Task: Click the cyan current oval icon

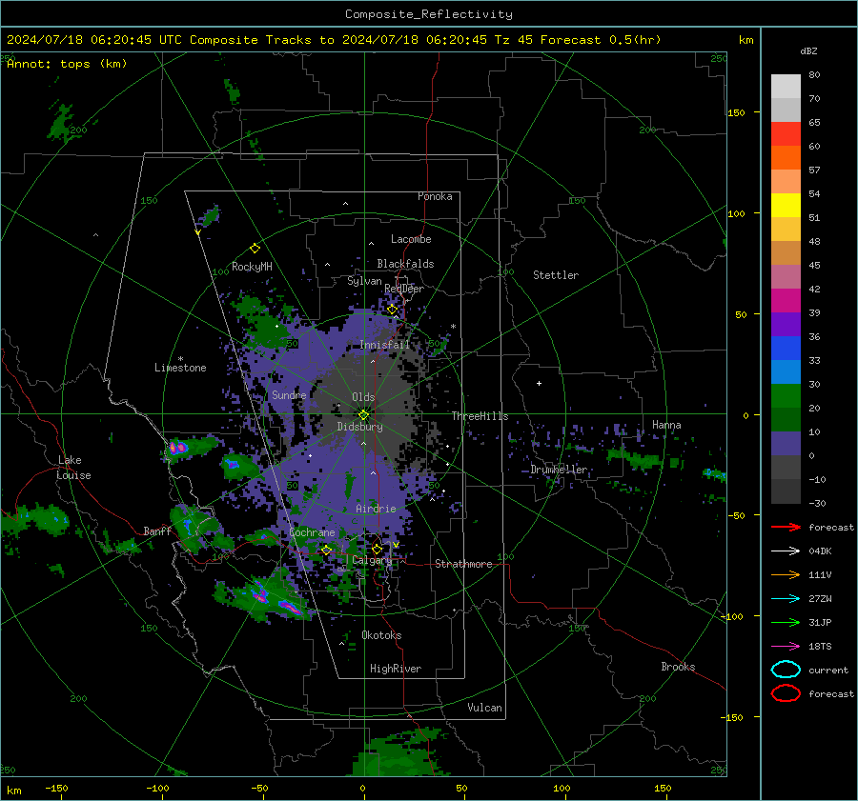Action: coord(786,670)
